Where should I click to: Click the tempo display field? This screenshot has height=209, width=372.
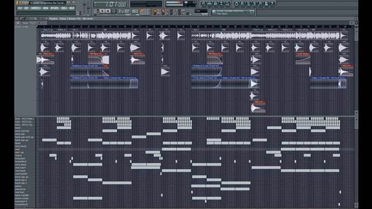[x=124, y=11]
